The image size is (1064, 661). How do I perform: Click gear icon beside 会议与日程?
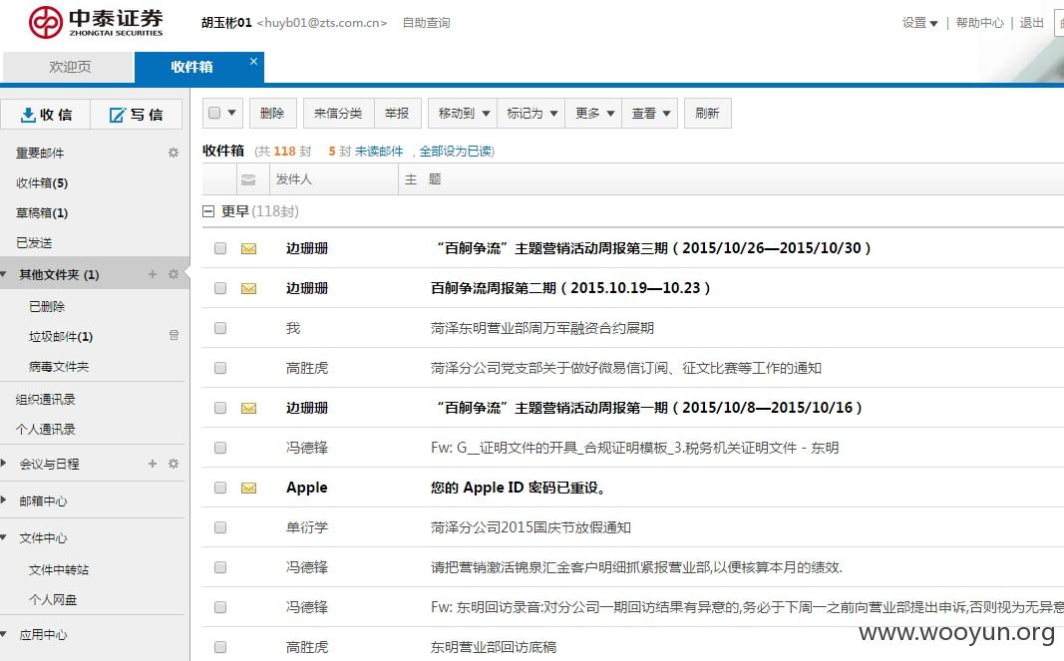[174, 464]
